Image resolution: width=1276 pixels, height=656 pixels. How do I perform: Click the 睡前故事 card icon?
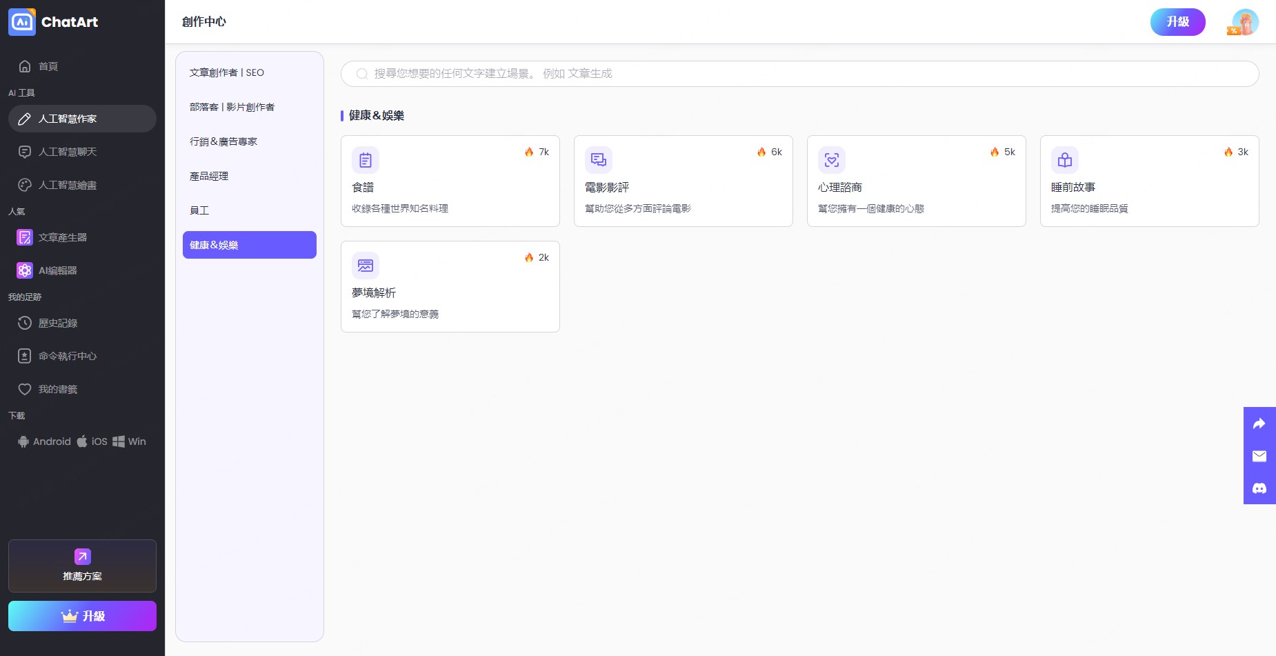tap(1065, 160)
